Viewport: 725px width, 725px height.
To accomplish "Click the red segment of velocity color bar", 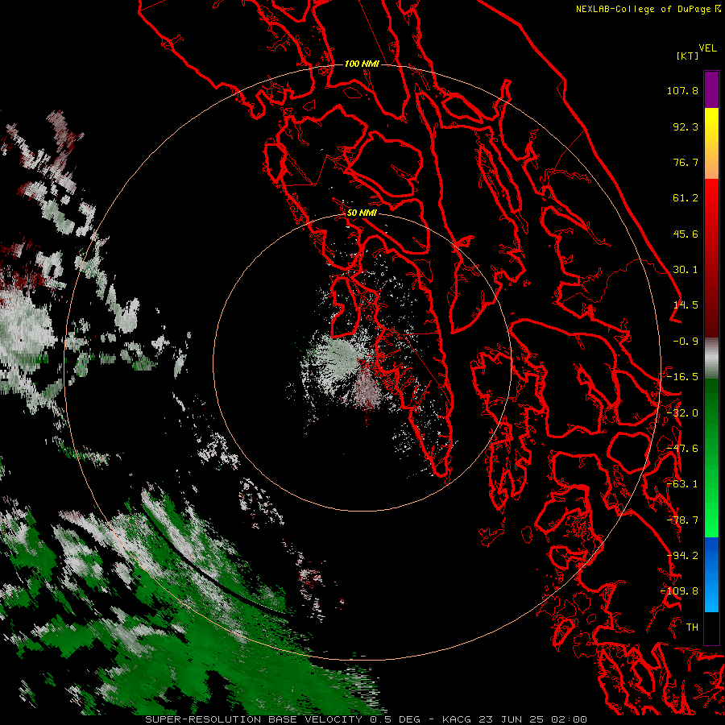I will click(x=711, y=257).
